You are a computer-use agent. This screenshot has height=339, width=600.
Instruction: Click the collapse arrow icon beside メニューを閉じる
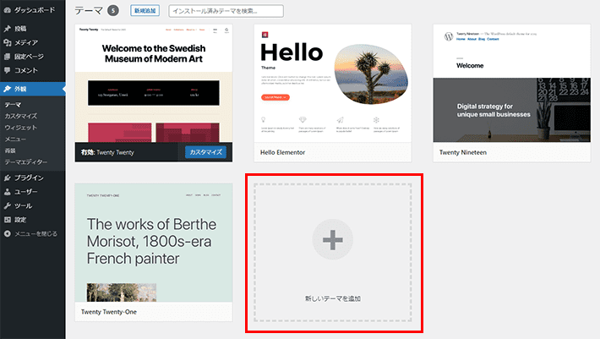point(7,234)
